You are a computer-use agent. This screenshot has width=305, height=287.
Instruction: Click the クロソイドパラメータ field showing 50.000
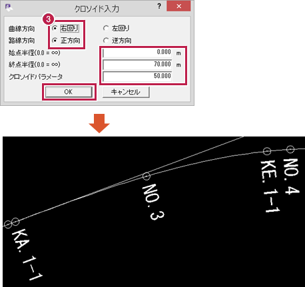pos(137,77)
